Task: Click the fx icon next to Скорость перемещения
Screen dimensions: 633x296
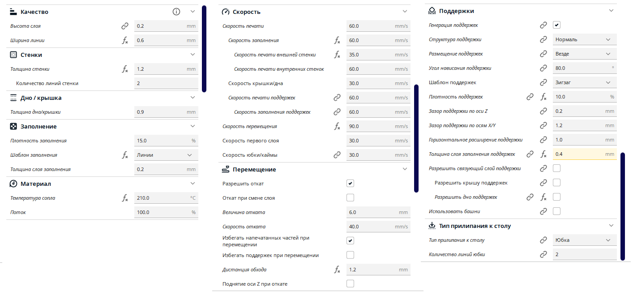Action: point(337,126)
